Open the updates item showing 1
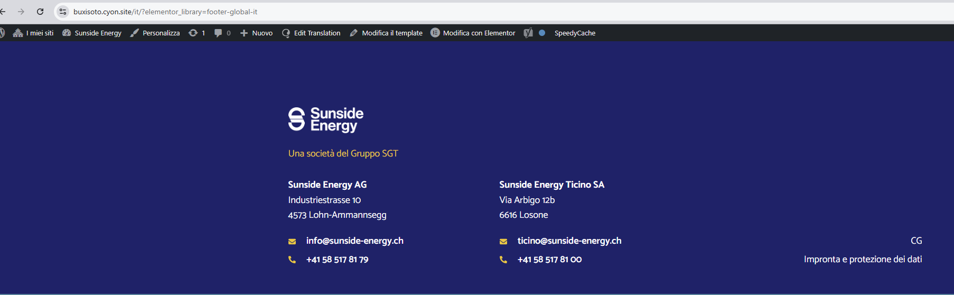 point(197,33)
